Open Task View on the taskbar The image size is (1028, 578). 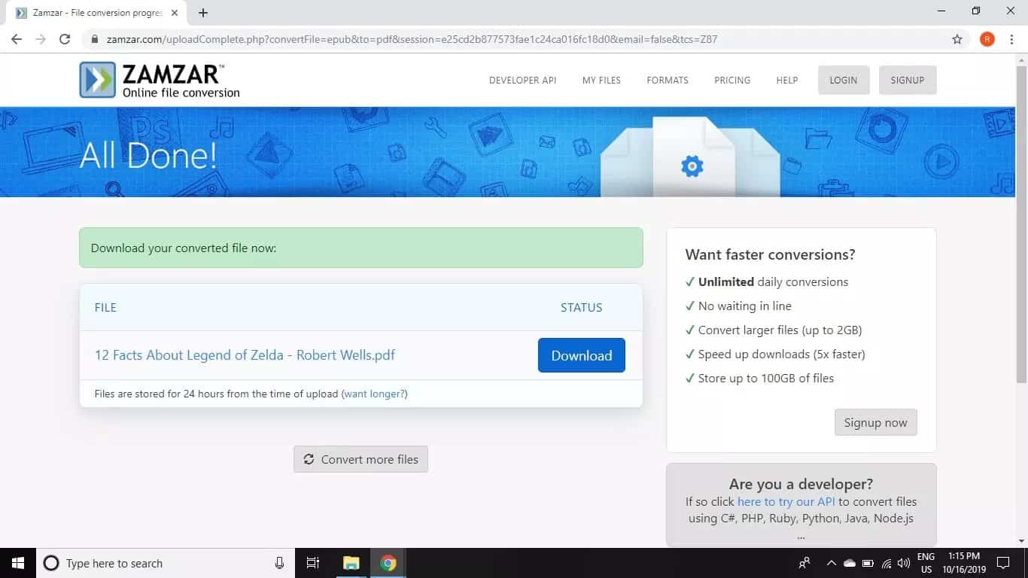pos(313,563)
